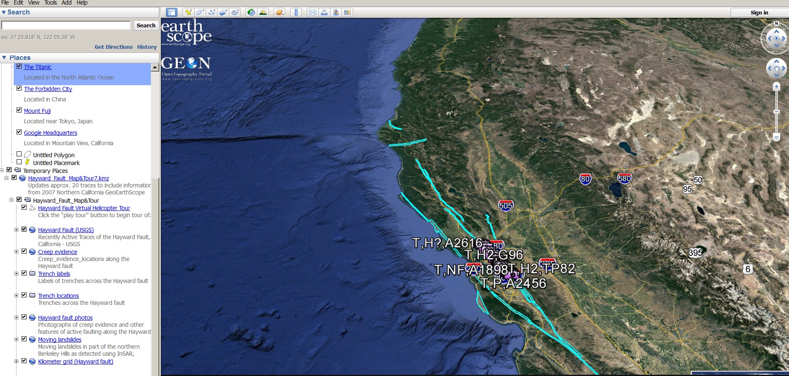
Task: Open the View menu
Action: 34,3
